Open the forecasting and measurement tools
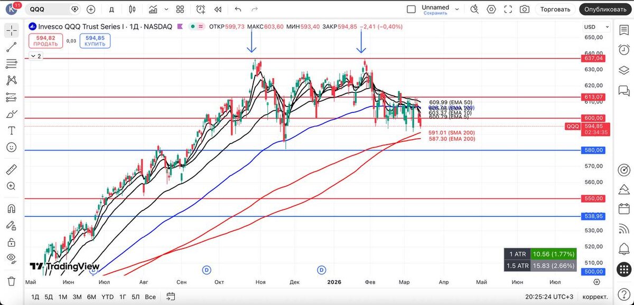 11,97
